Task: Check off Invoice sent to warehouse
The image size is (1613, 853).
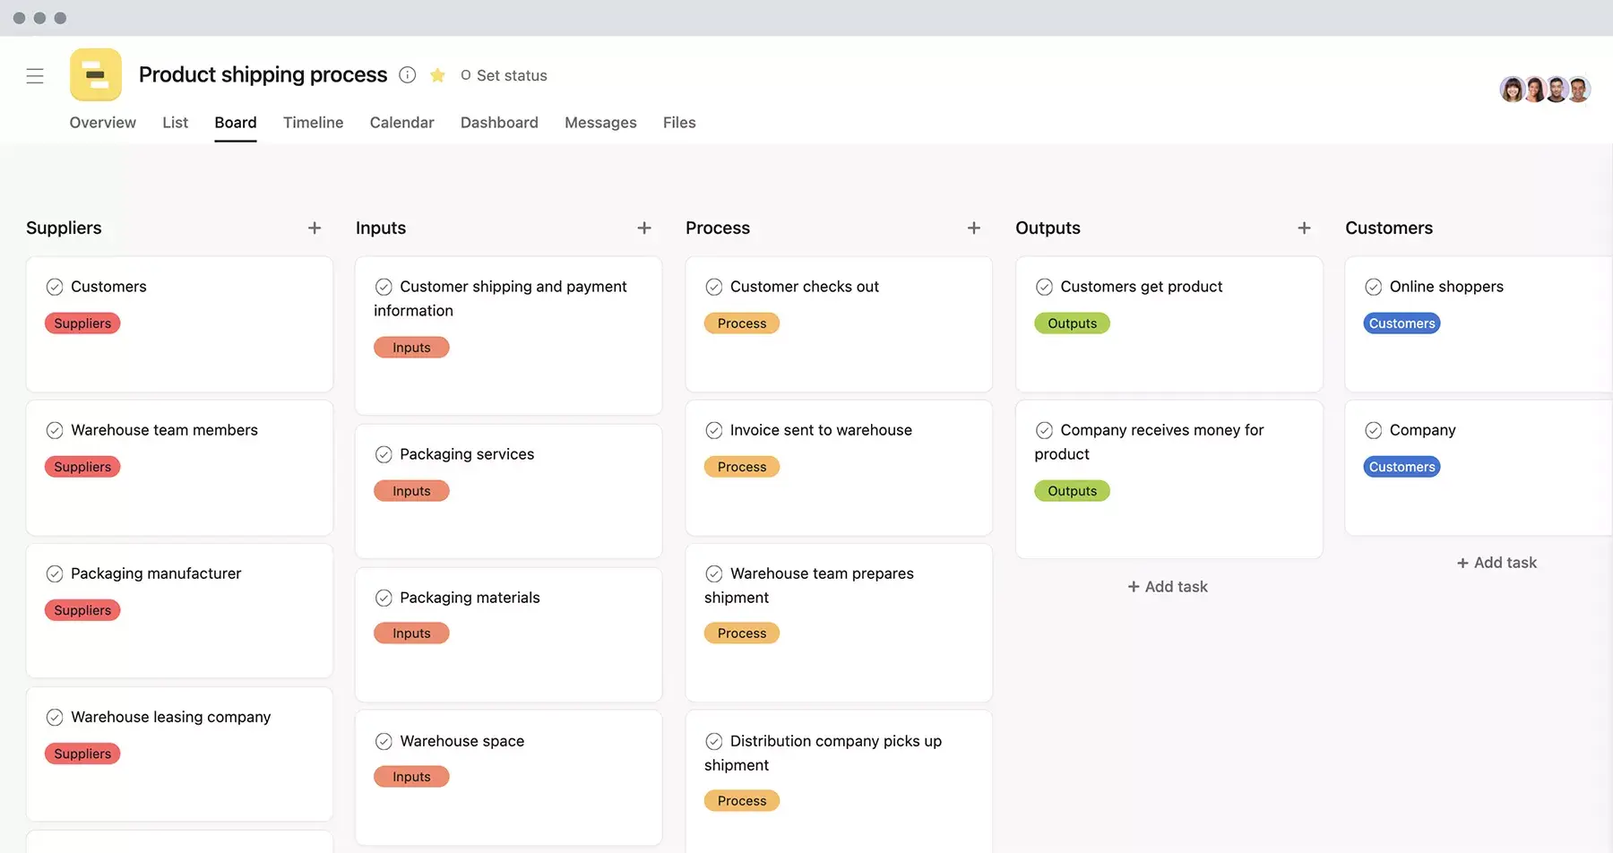Action: (714, 430)
